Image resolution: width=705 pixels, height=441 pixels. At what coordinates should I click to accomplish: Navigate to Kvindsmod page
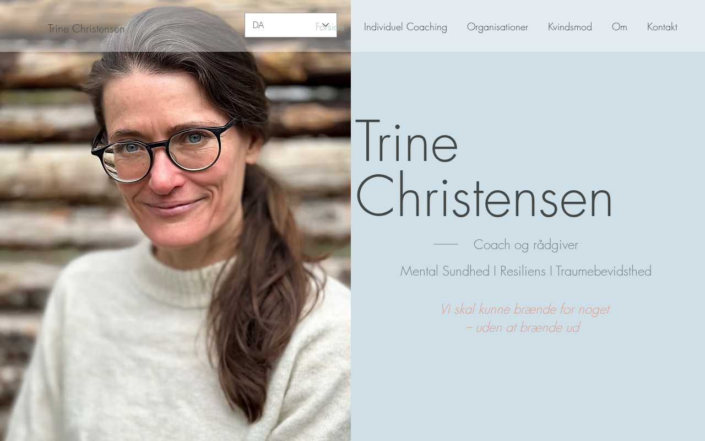(x=570, y=26)
